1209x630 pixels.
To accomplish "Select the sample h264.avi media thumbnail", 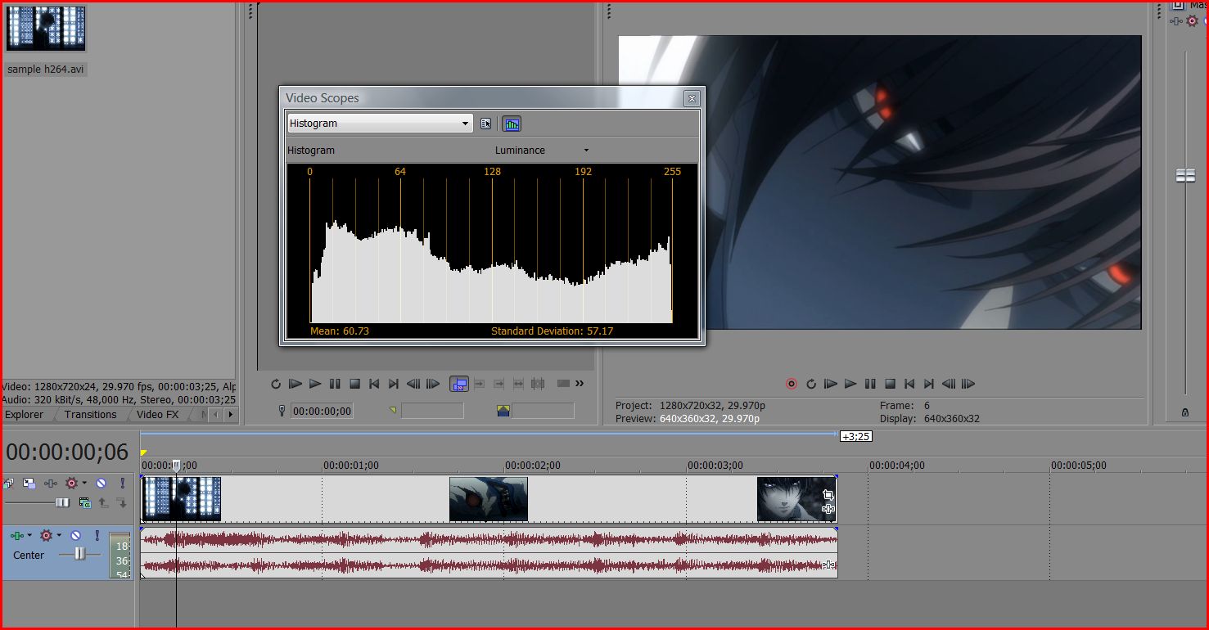I will [x=45, y=28].
